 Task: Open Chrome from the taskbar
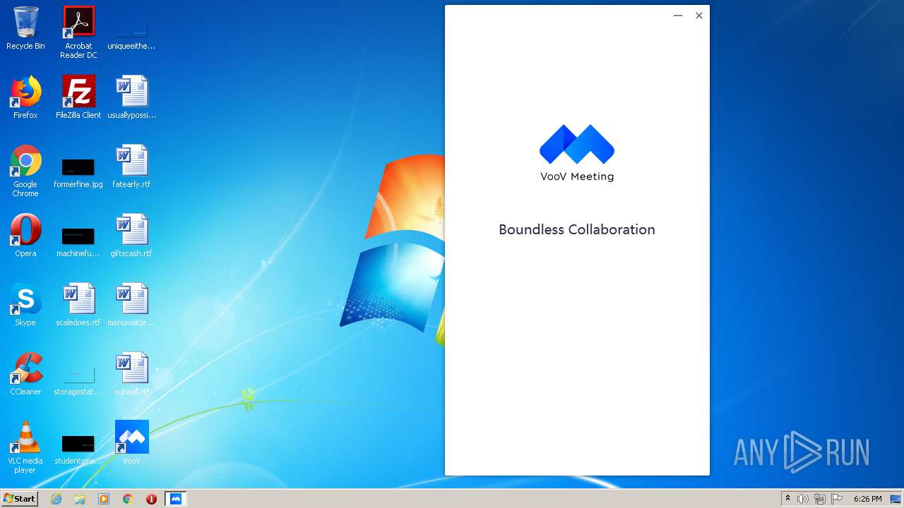128,499
